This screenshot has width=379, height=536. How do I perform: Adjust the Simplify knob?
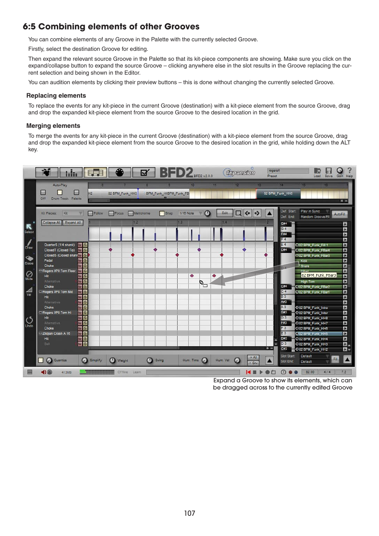tap(85, 360)
